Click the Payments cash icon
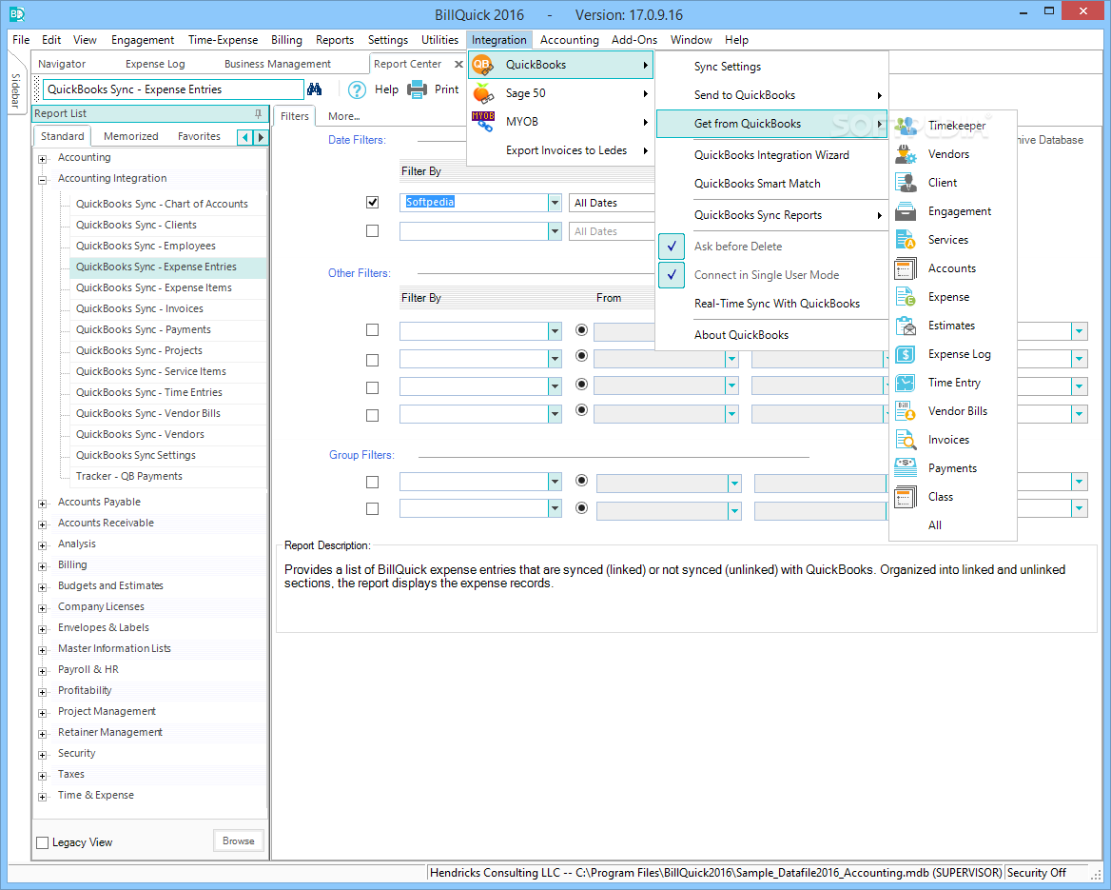Image resolution: width=1111 pixels, height=890 pixels. 906,468
